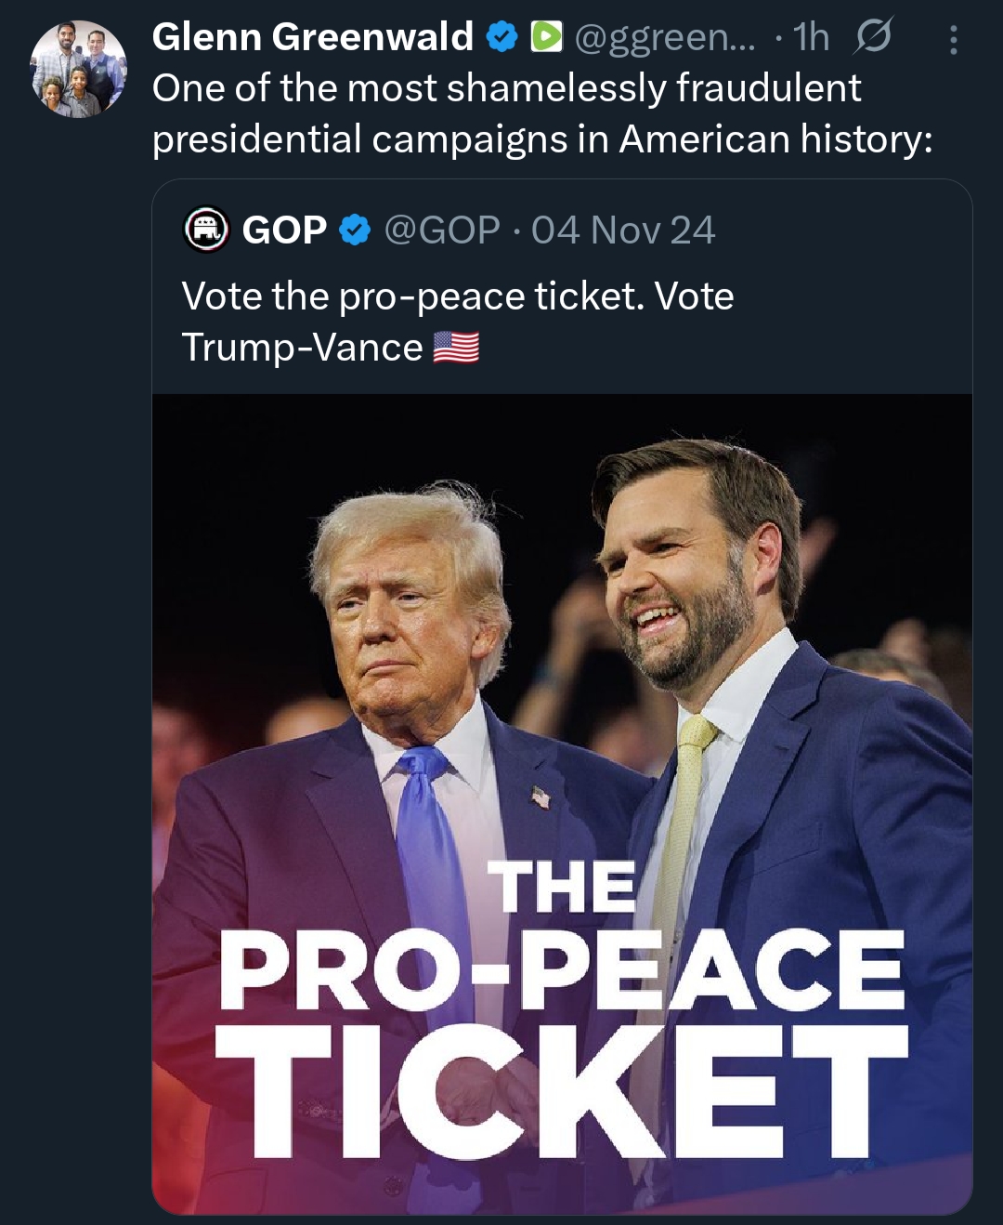Click the 1h post timestamp
This screenshot has height=1225, width=1003.
coord(811,37)
